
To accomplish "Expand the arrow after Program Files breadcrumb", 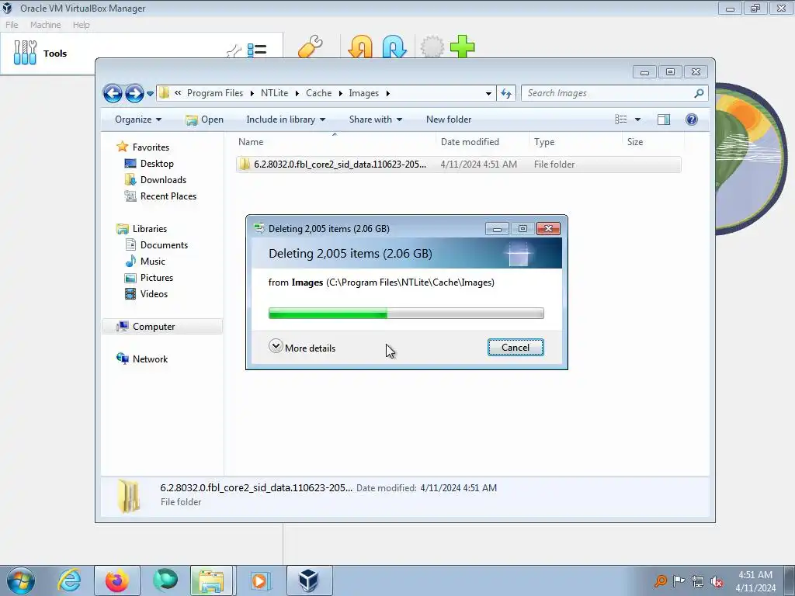I will 252,93.
